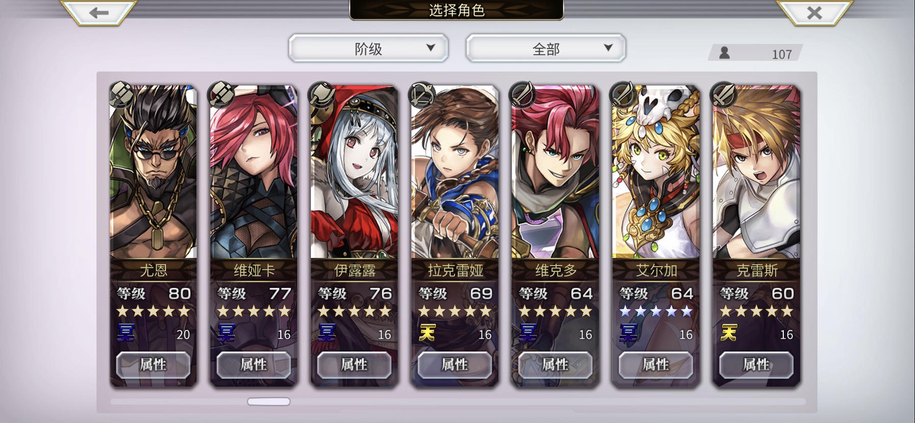Viewport: 915px width, 423px height.
Task: Select the 伊露露 character portrait
Action: pos(354,172)
